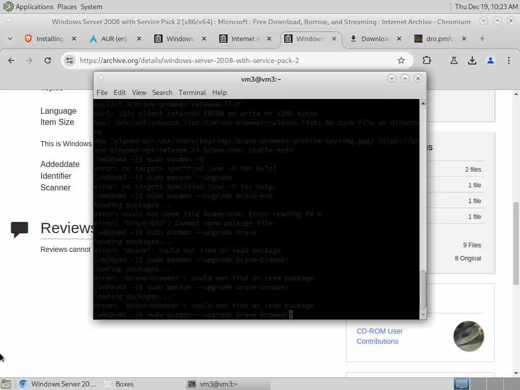Open the Downloads tray icon

[472, 60]
